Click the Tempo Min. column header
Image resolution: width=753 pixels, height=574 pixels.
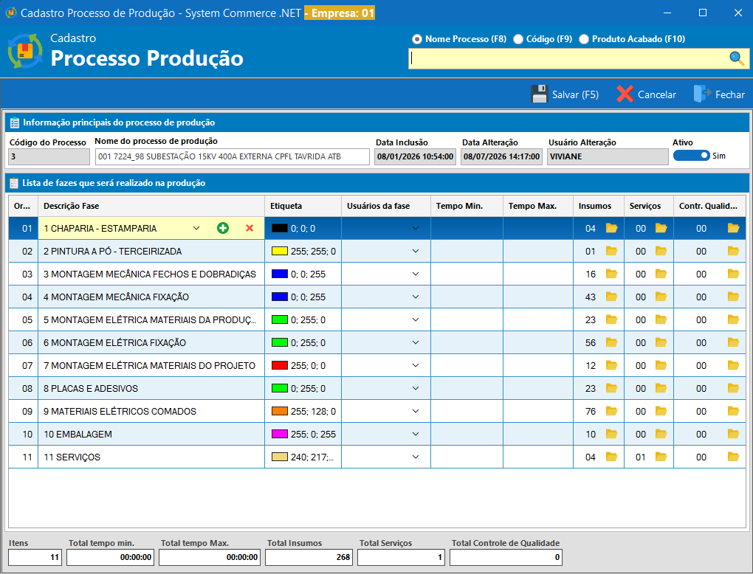tap(467, 206)
